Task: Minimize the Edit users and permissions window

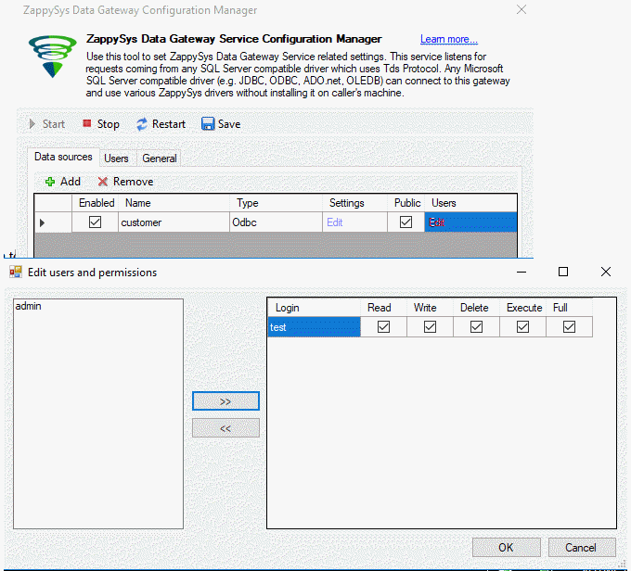Action: click(522, 272)
